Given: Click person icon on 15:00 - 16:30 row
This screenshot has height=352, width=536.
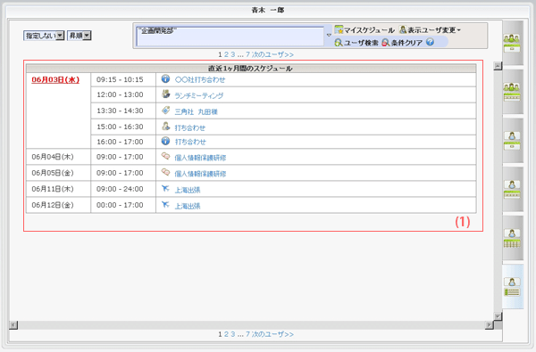Looking at the screenshot, I should 166,127.
